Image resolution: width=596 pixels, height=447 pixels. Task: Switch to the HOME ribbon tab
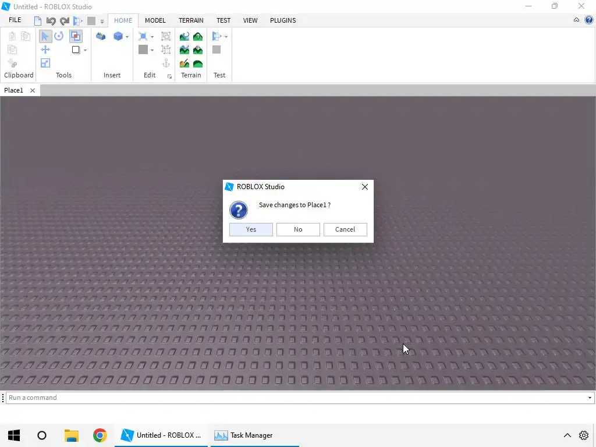[x=123, y=20]
